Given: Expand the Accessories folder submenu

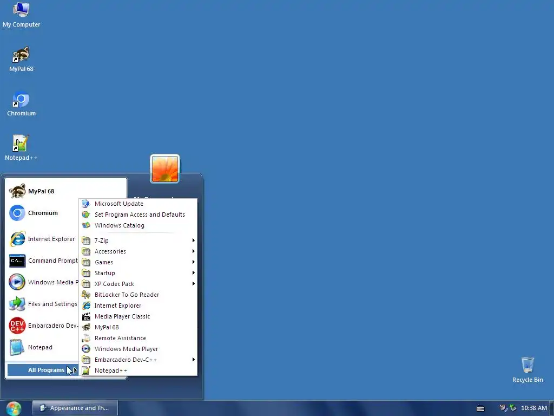Looking at the screenshot, I should (x=138, y=251).
